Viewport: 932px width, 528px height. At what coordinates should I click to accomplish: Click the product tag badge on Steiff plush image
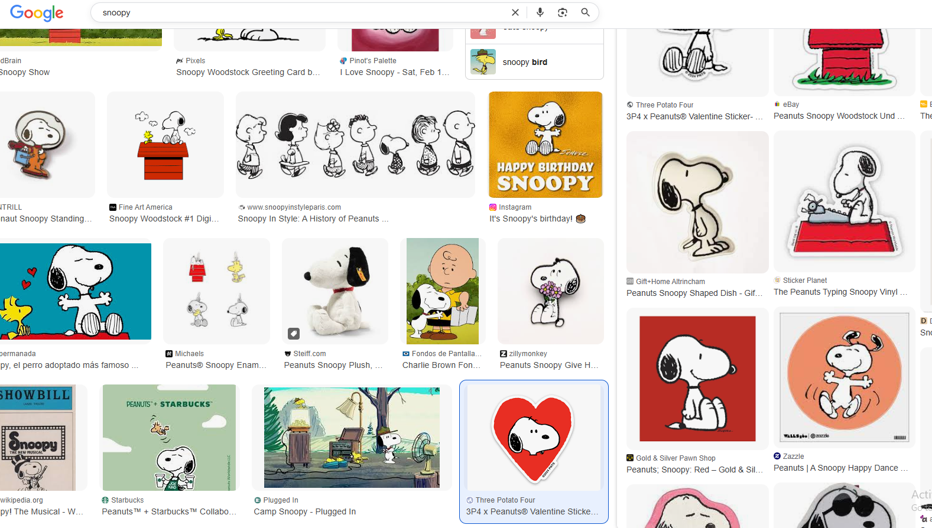point(294,334)
